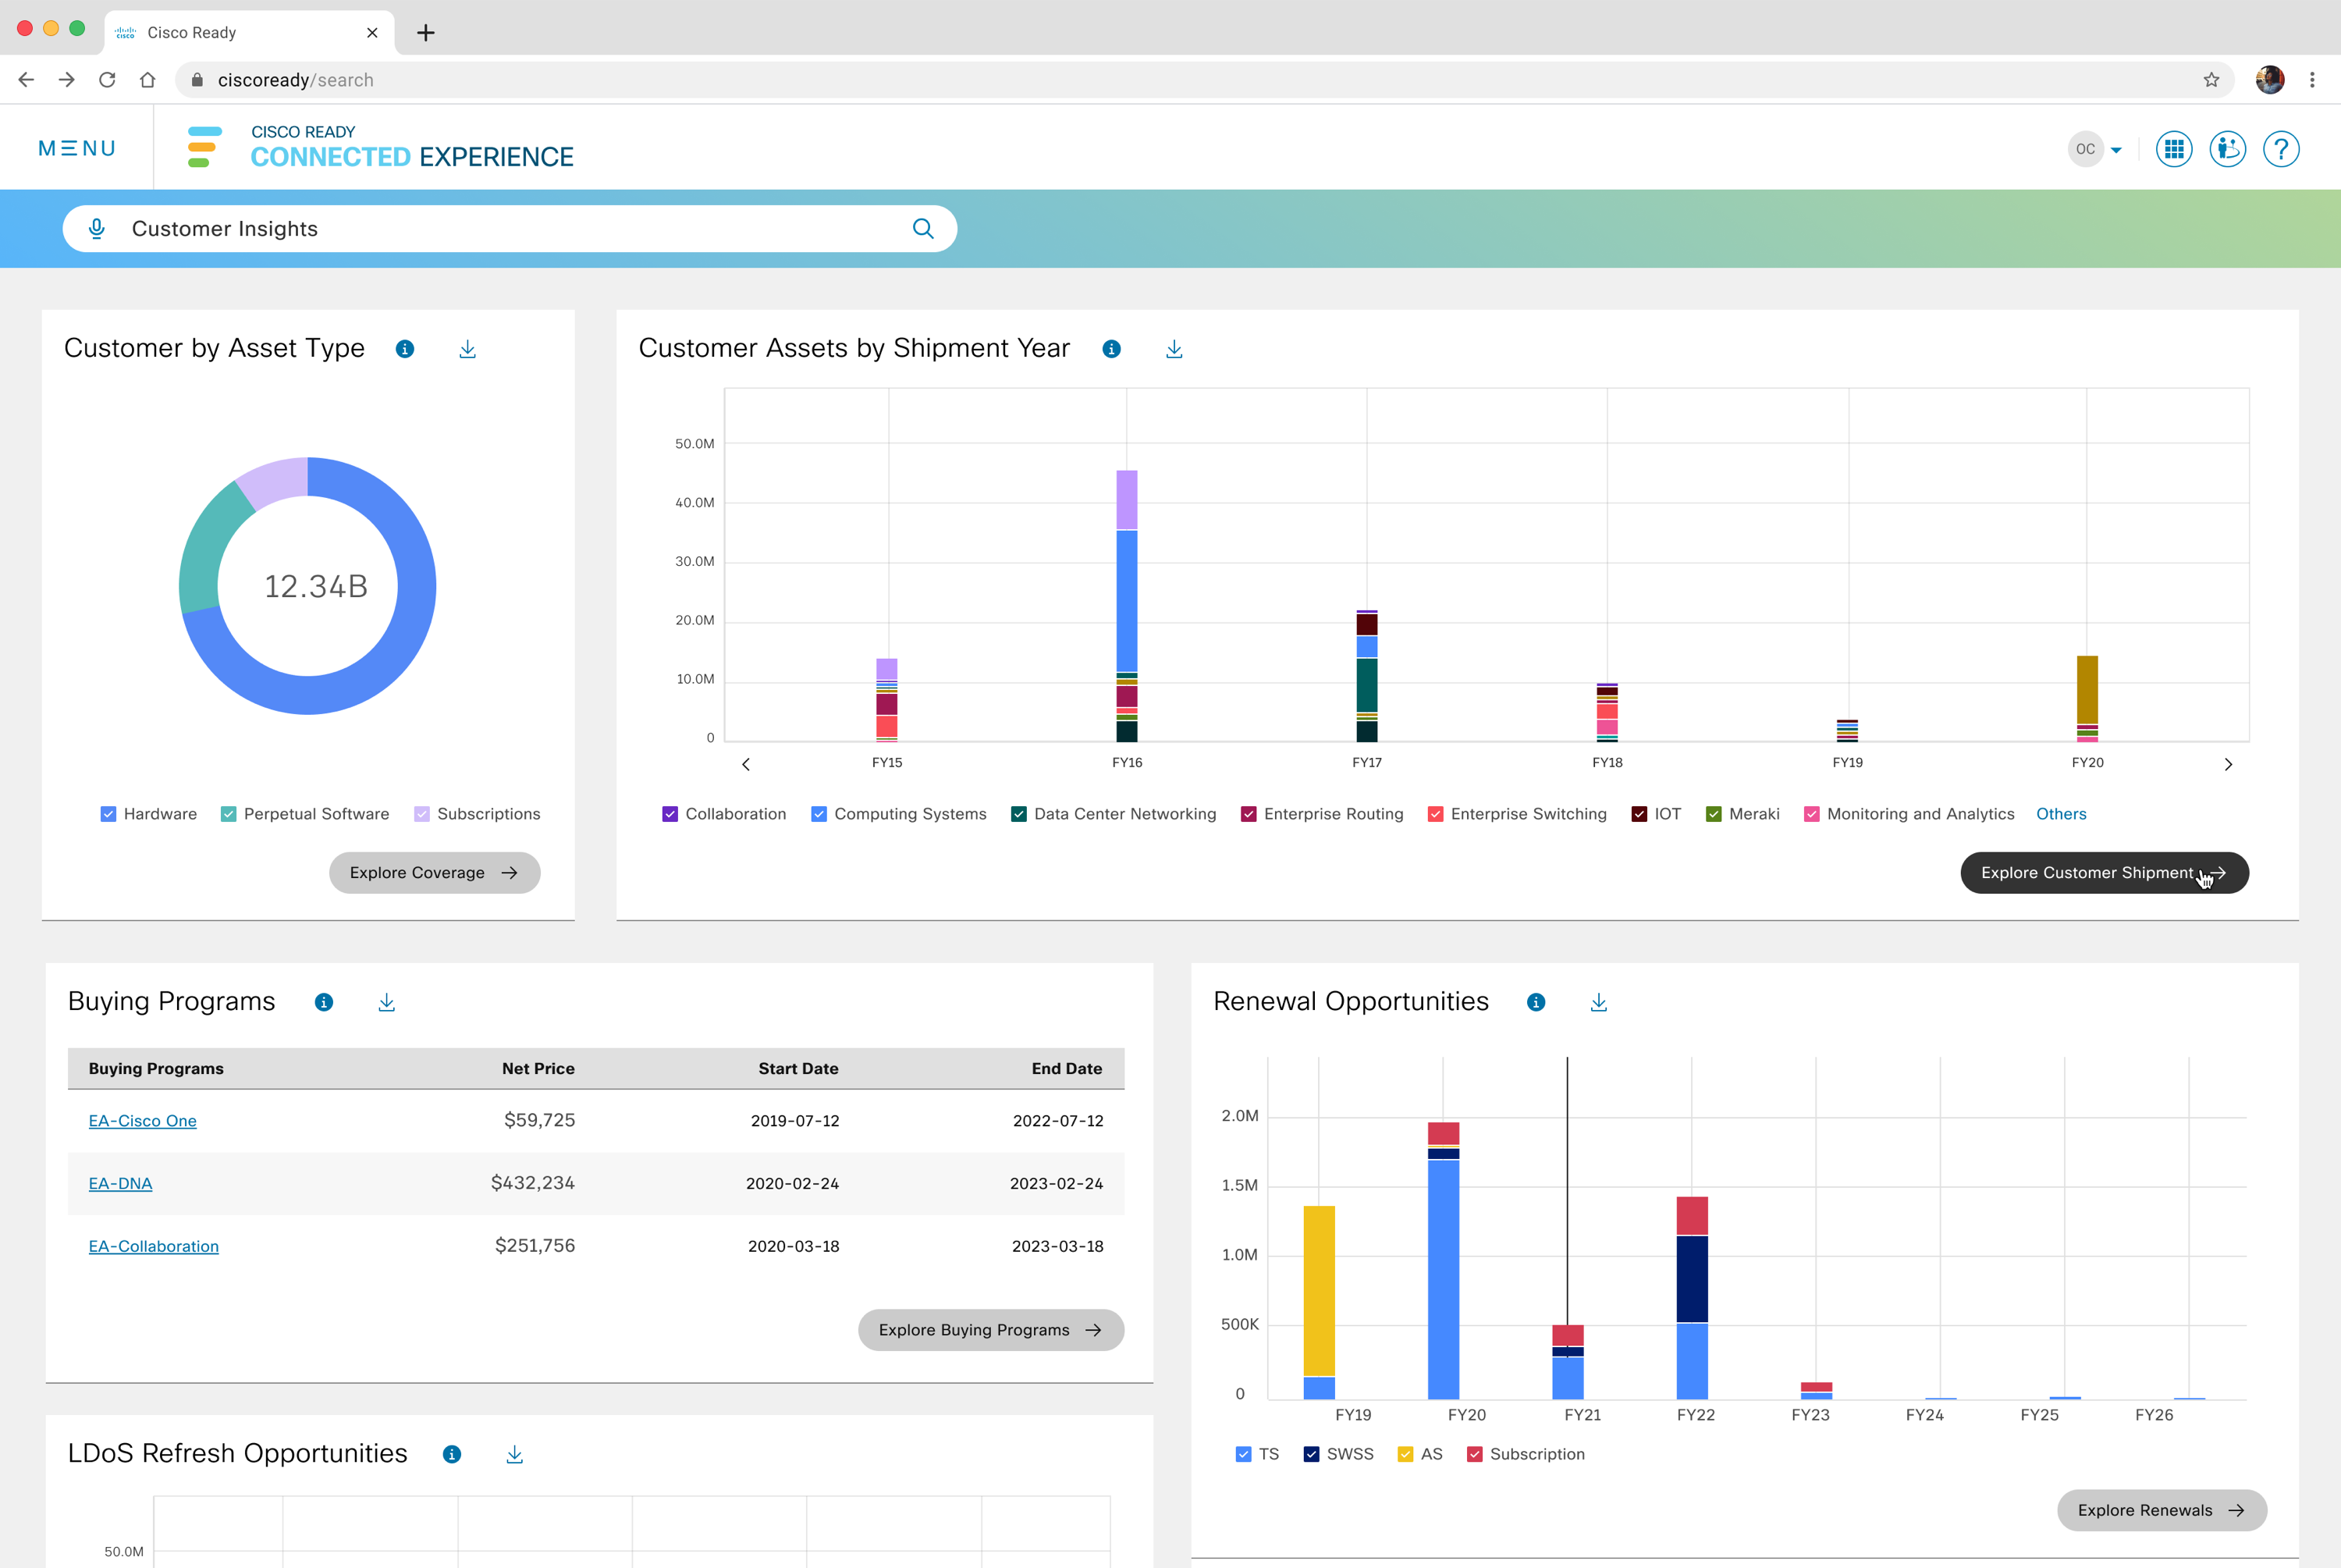Click Explore Customer Shipment button
Screen dimensions: 2341x1568
(x=2104, y=873)
